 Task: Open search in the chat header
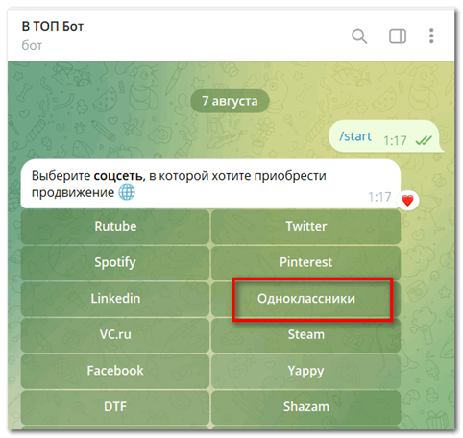359,36
